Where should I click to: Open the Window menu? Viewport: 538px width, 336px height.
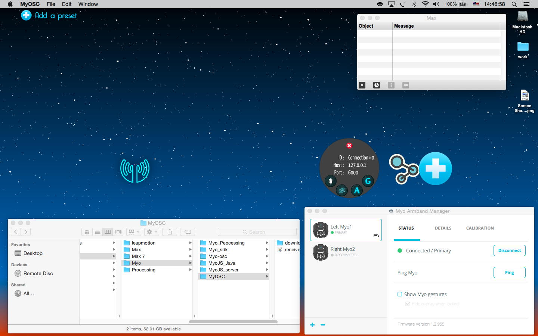click(88, 4)
